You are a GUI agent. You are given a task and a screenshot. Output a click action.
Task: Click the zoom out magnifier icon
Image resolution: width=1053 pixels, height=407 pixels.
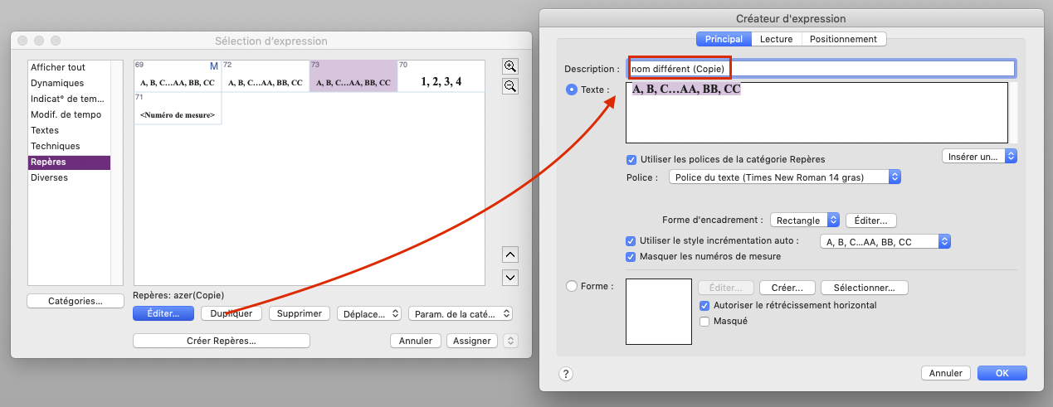511,85
